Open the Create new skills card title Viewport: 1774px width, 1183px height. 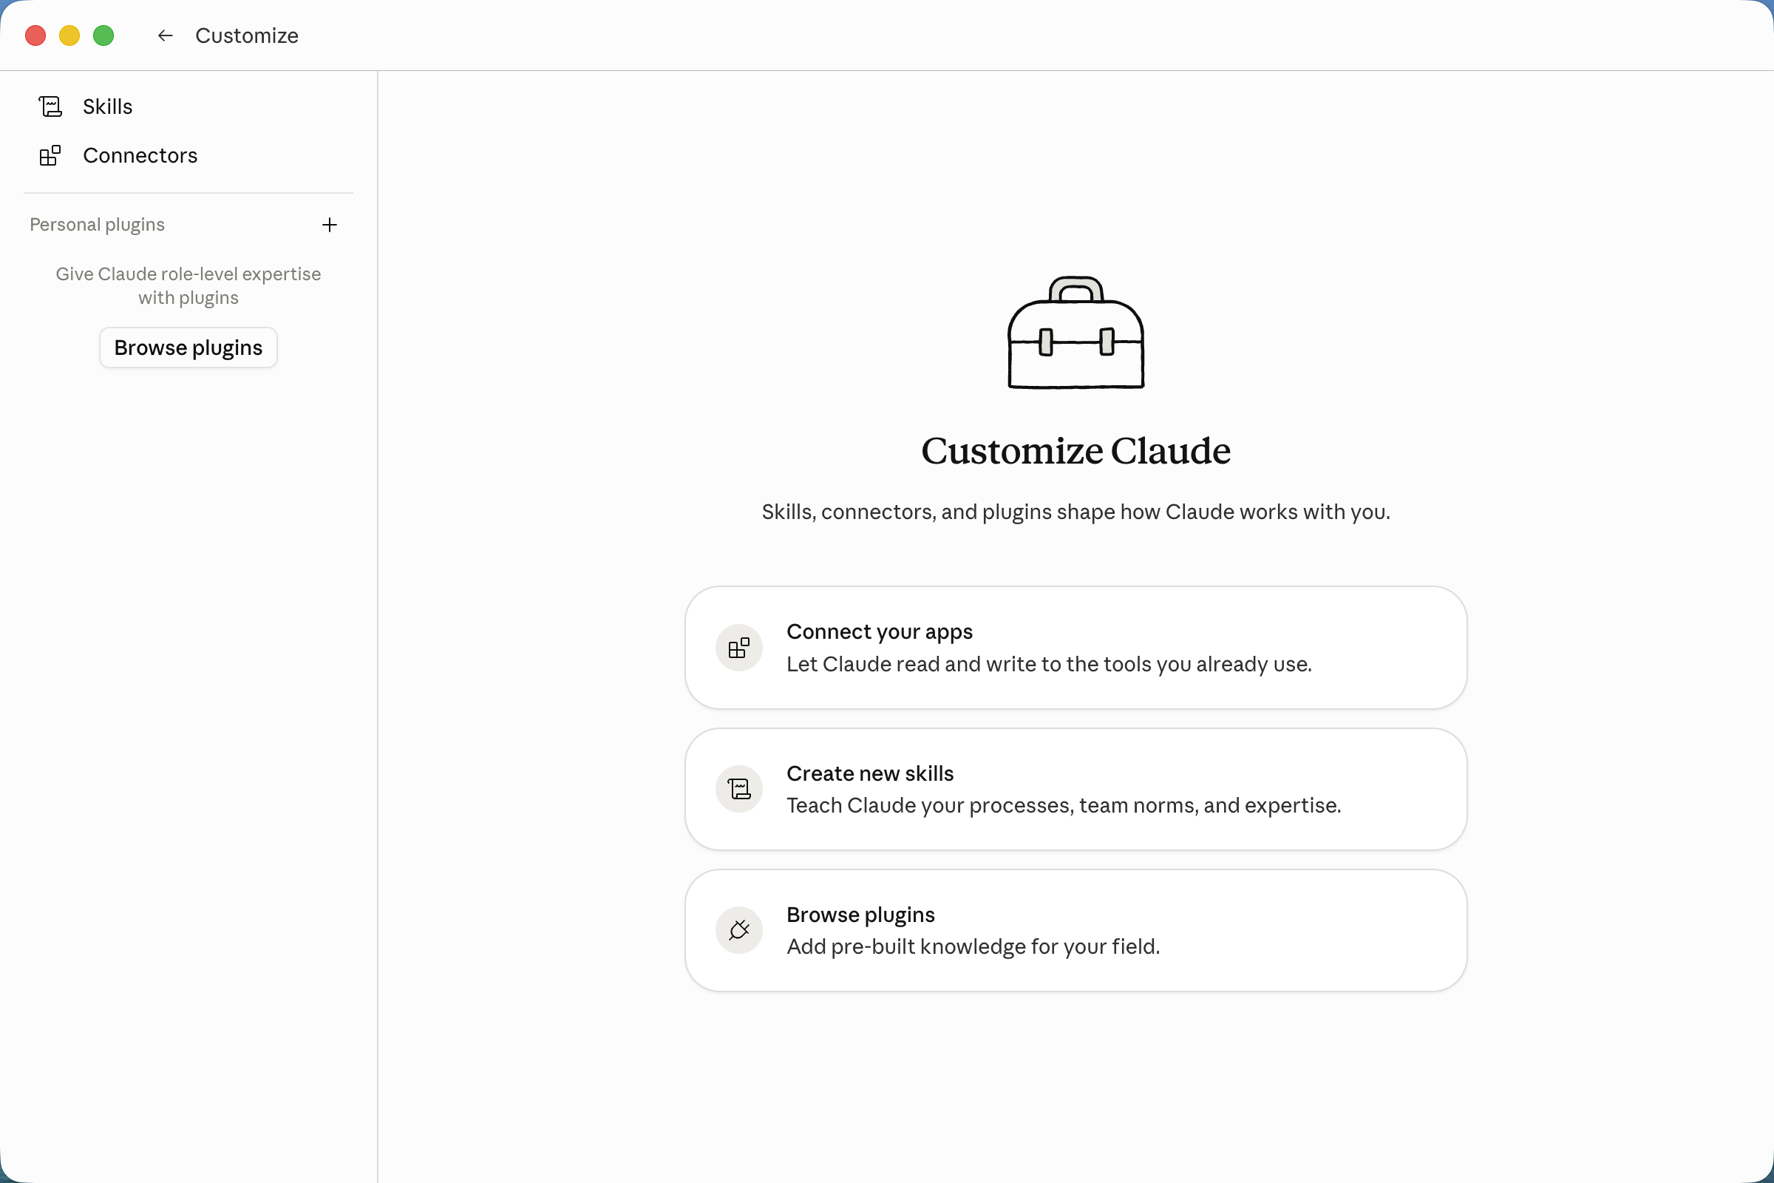pyautogui.click(x=871, y=773)
